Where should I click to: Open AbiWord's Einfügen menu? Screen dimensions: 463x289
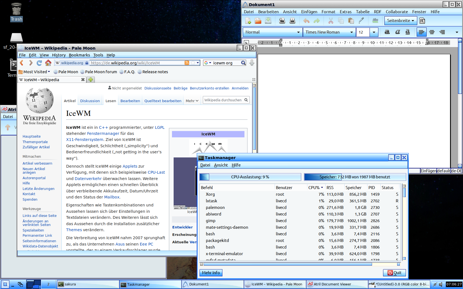[309, 12]
